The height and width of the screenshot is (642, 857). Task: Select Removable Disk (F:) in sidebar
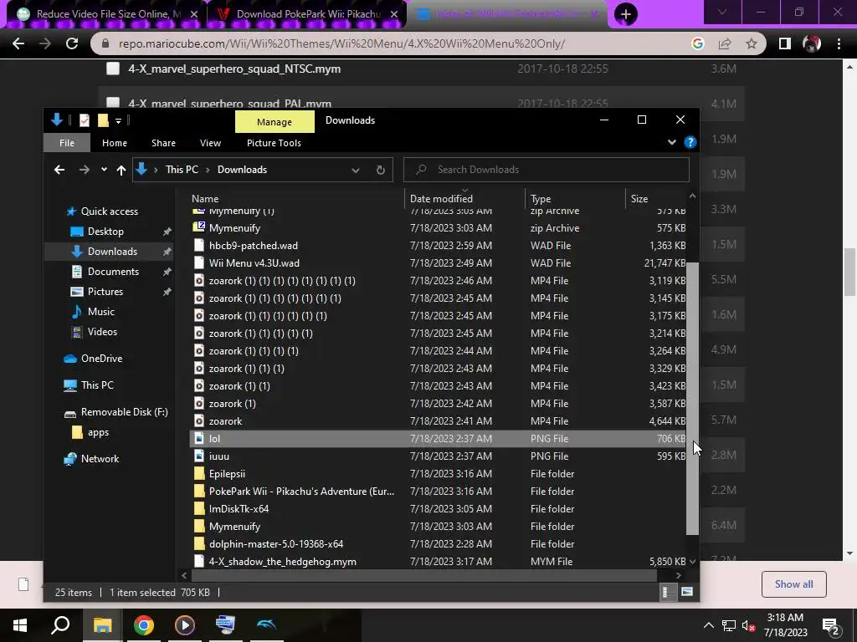[124, 412]
